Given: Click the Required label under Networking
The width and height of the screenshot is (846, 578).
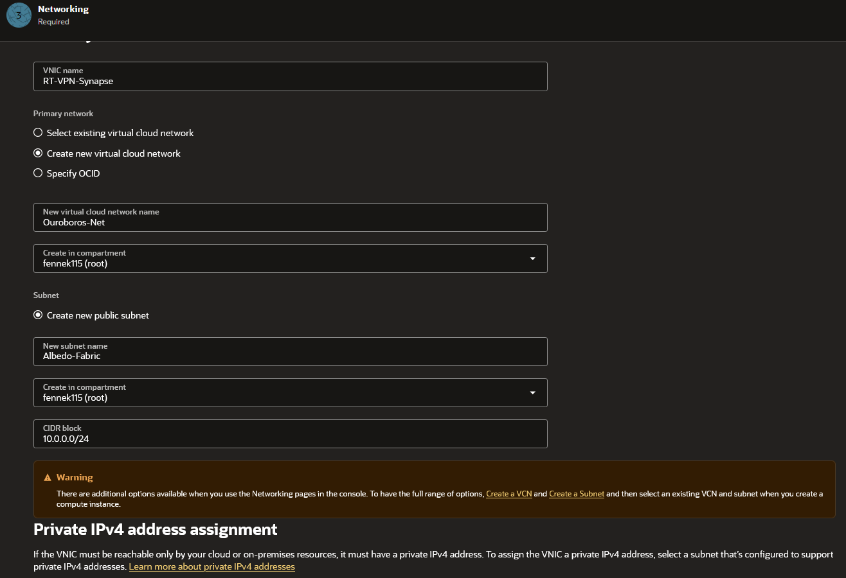Looking at the screenshot, I should pyautogui.click(x=53, y=22).
